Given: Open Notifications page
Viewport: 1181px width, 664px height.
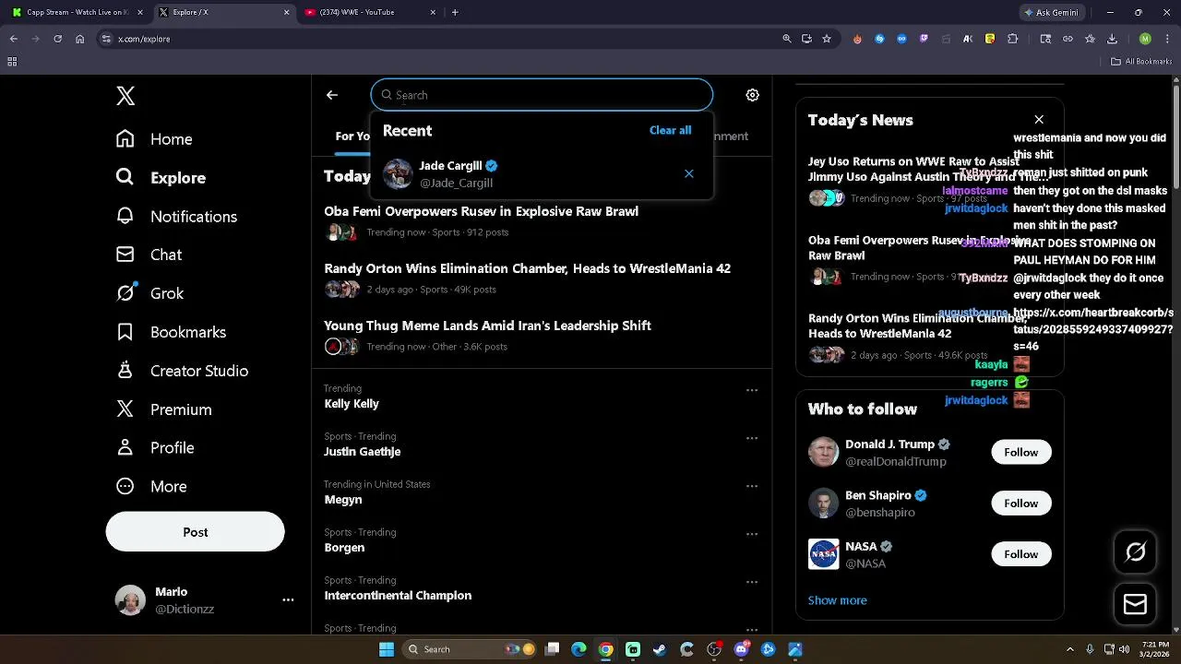Looking at the screenshot, I should click(177, 217).
